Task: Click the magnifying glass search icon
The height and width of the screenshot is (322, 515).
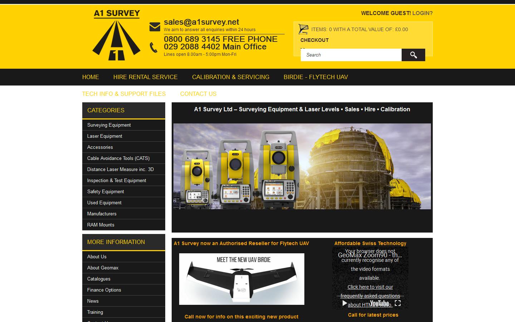Action: click(413, 55)
